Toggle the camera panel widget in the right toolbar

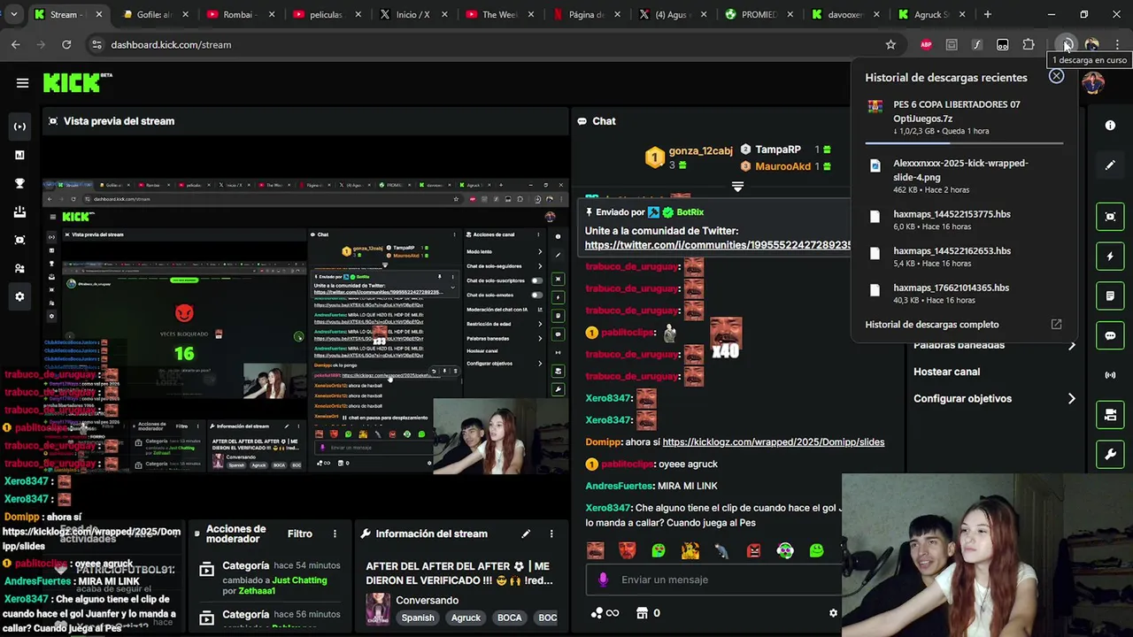(1110, 415)
